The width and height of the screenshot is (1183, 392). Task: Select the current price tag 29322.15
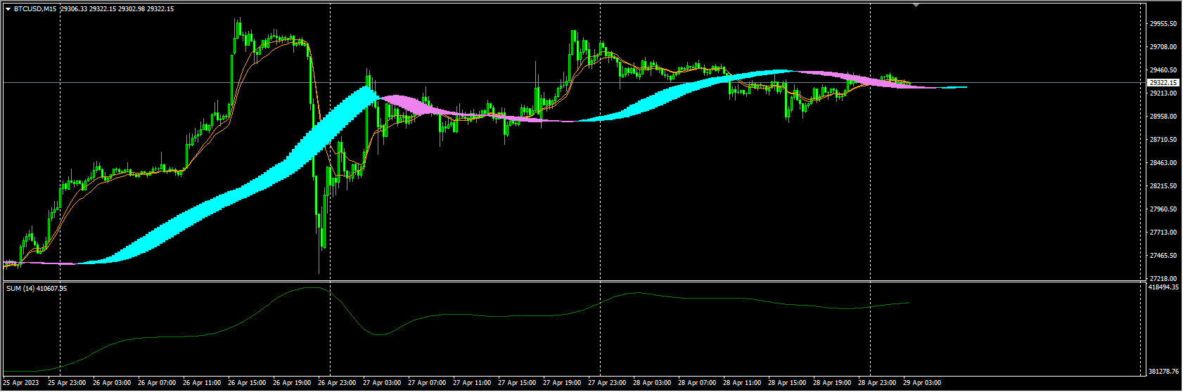(1163, 83)
